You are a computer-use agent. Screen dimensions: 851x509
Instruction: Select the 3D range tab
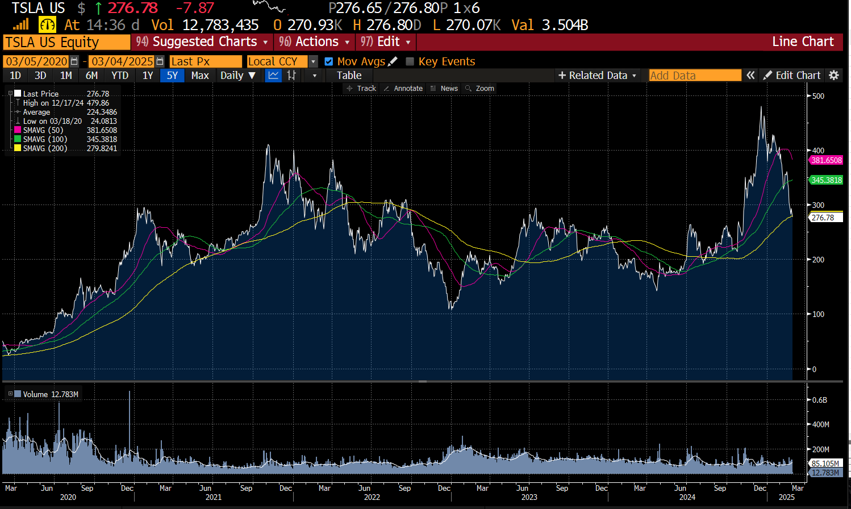click(x=40, y=75)
